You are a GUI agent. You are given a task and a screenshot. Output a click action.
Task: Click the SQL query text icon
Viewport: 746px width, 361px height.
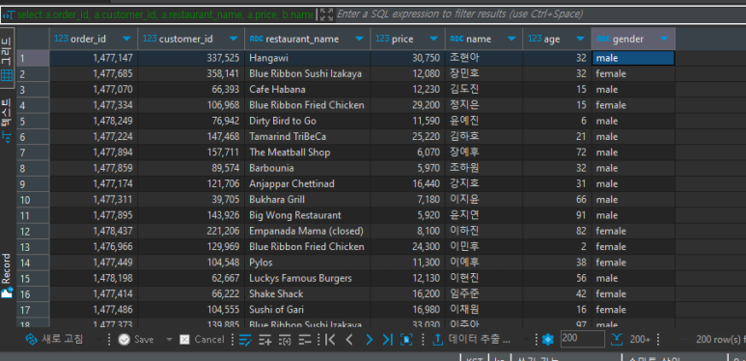tap(9, 14)
